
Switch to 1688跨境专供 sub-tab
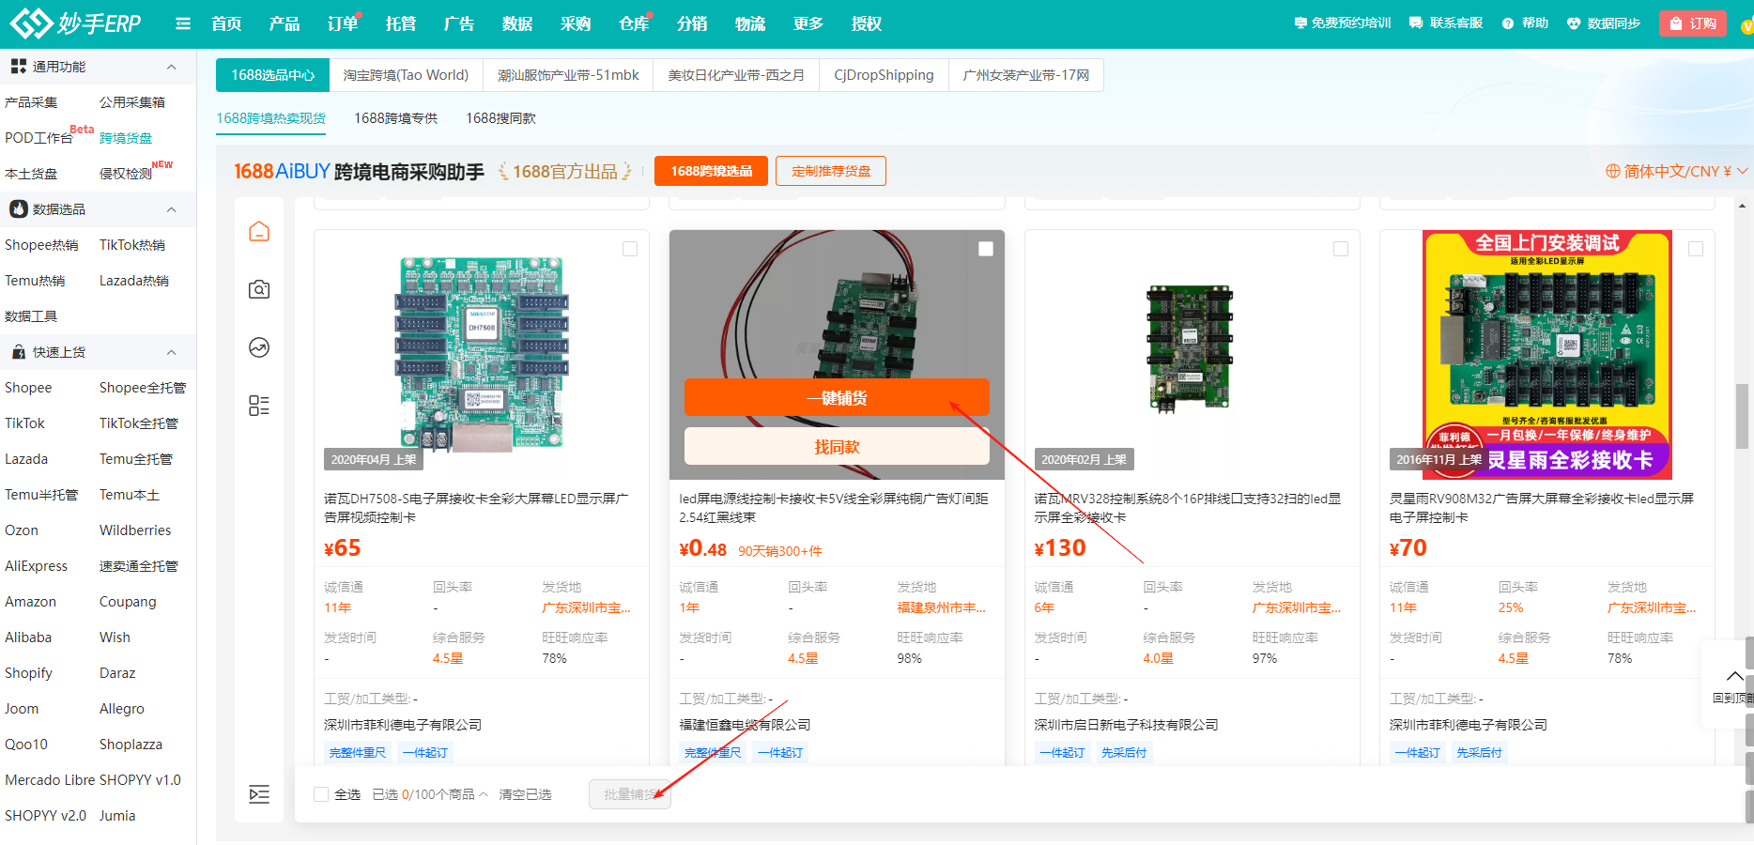(x=395, y=118)
